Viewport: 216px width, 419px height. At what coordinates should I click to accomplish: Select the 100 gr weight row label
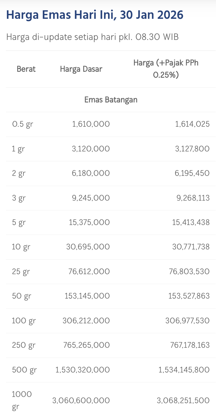(x=24, y=321)
